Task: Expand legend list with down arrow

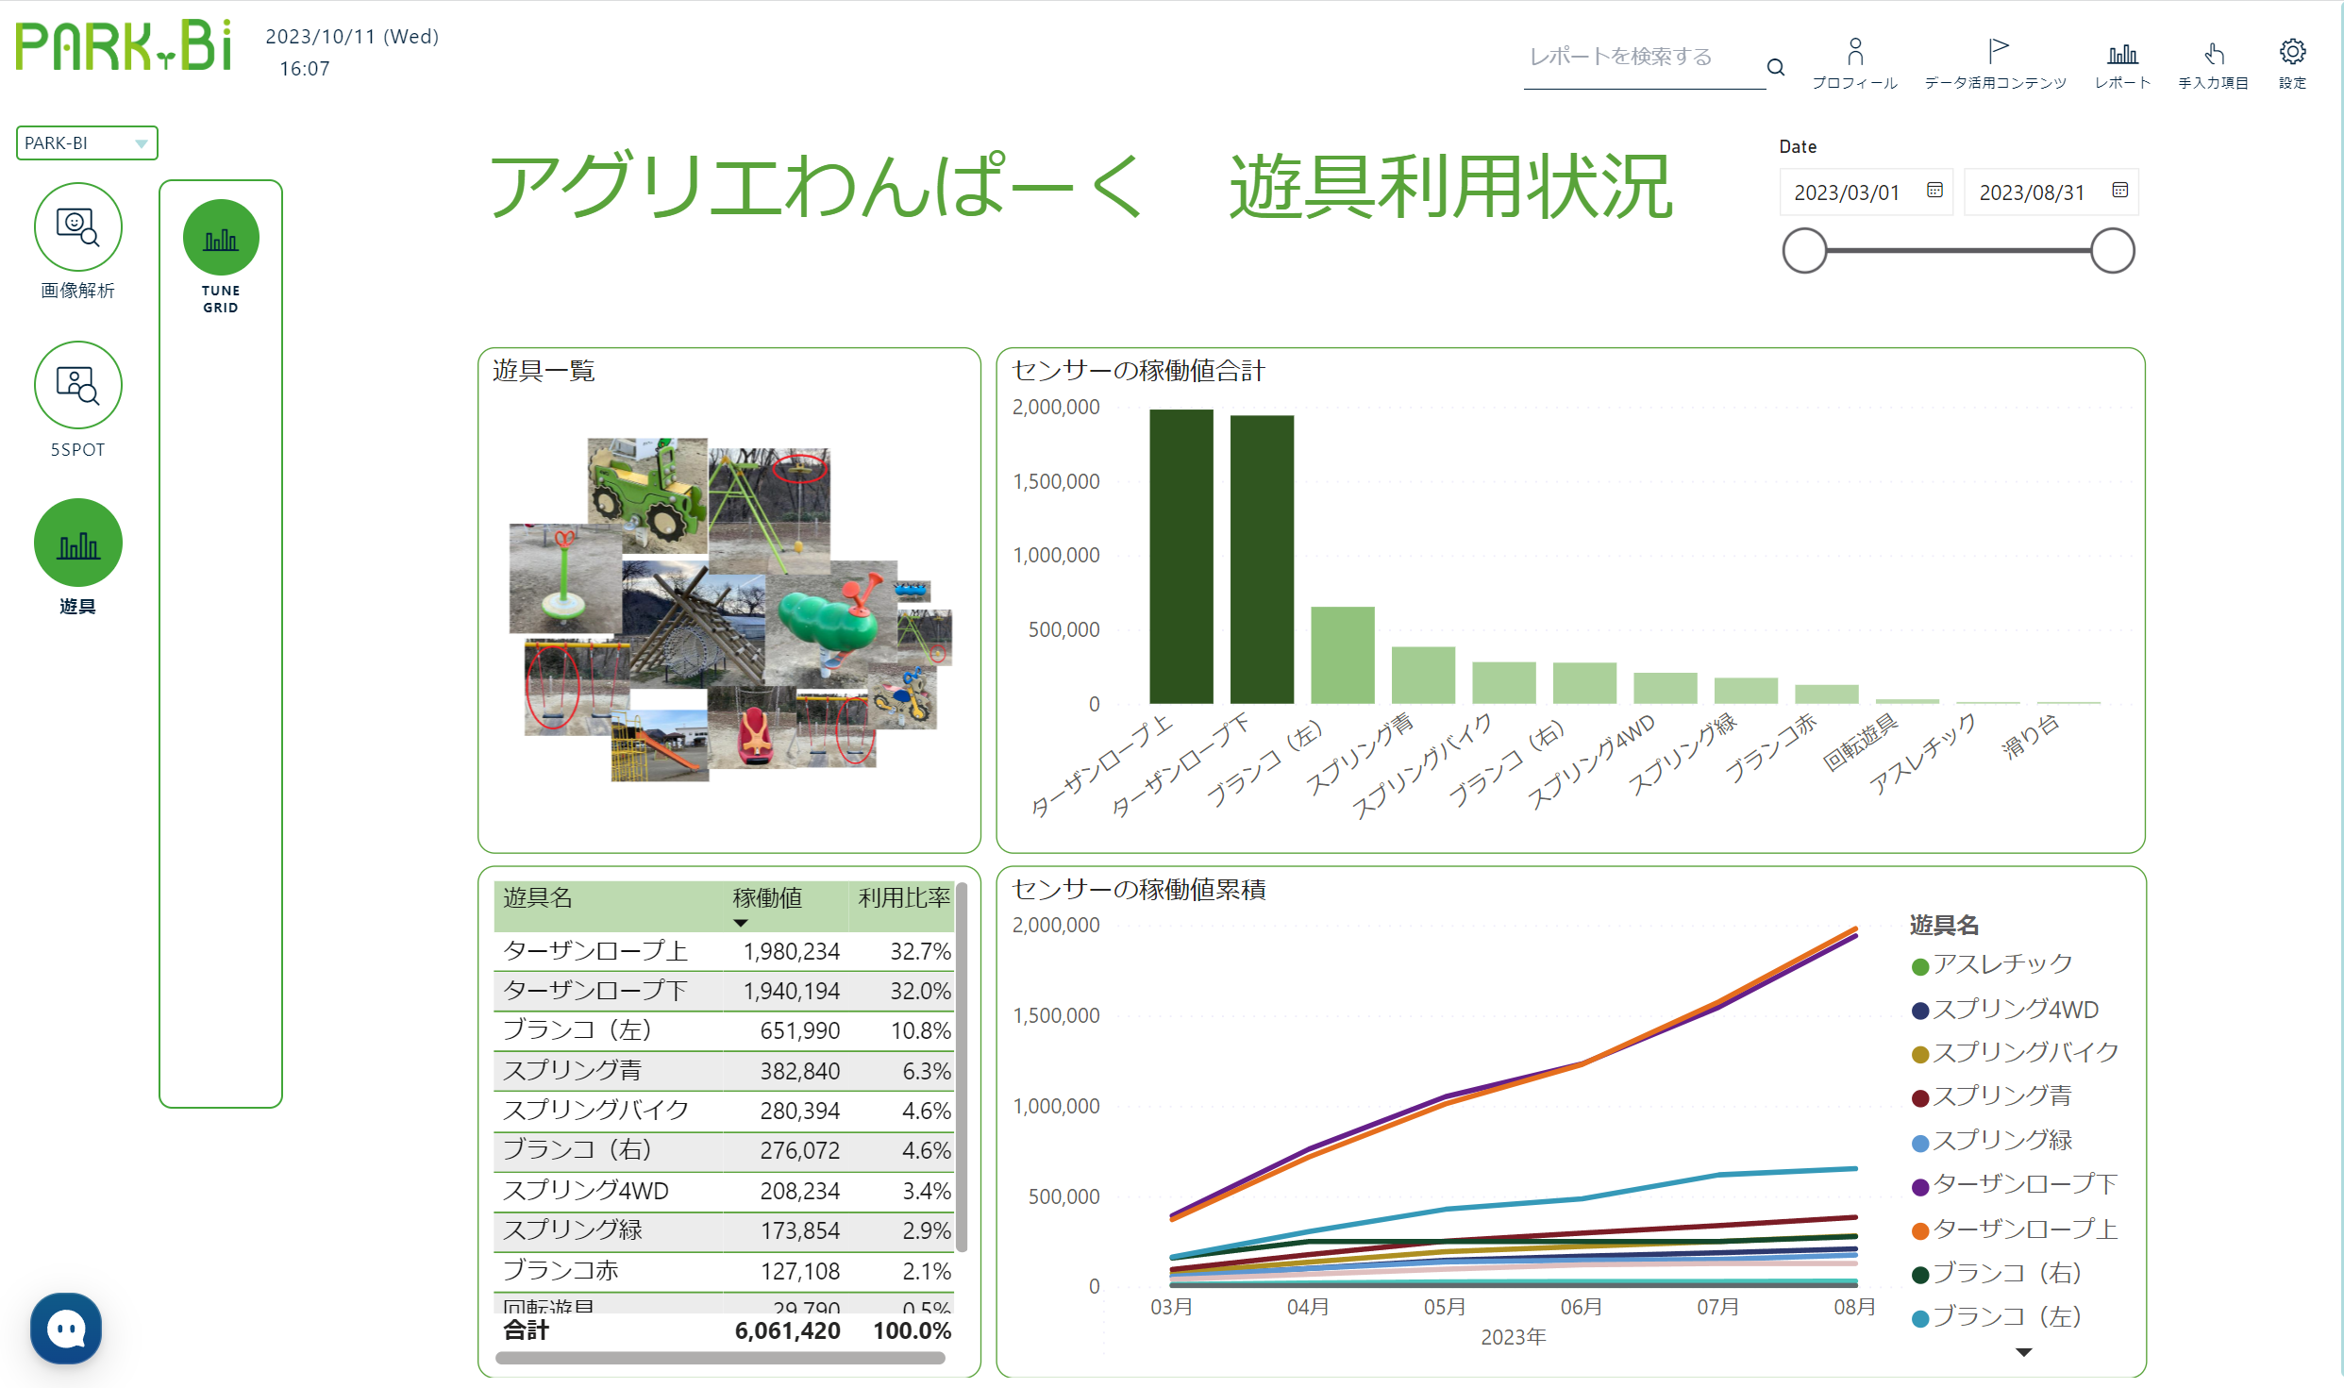Action: coord(2023,1352)
